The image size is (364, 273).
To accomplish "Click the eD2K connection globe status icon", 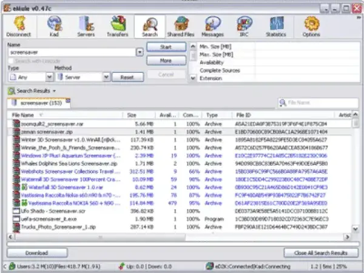I will coord(210,266).
